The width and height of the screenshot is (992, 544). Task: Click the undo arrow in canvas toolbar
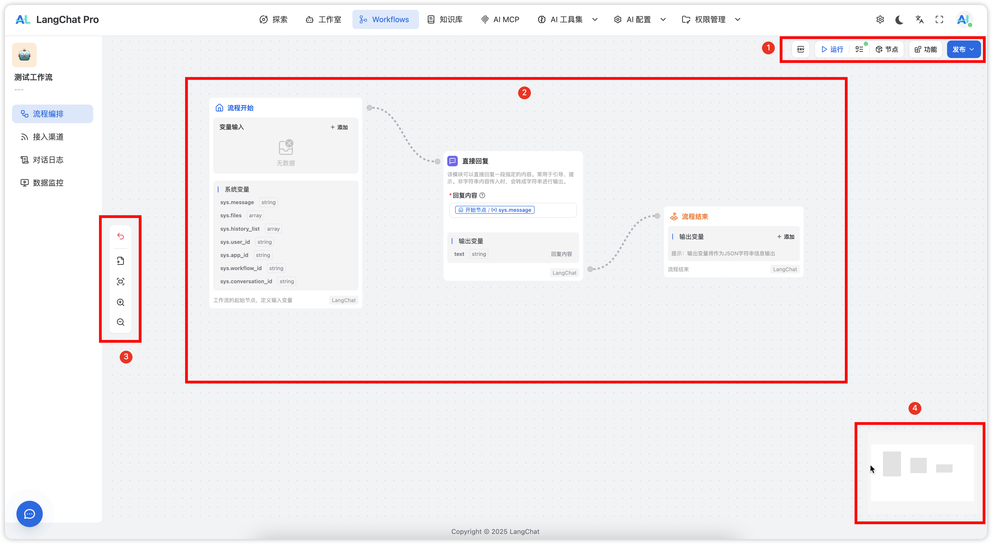[x=121, y=236]
